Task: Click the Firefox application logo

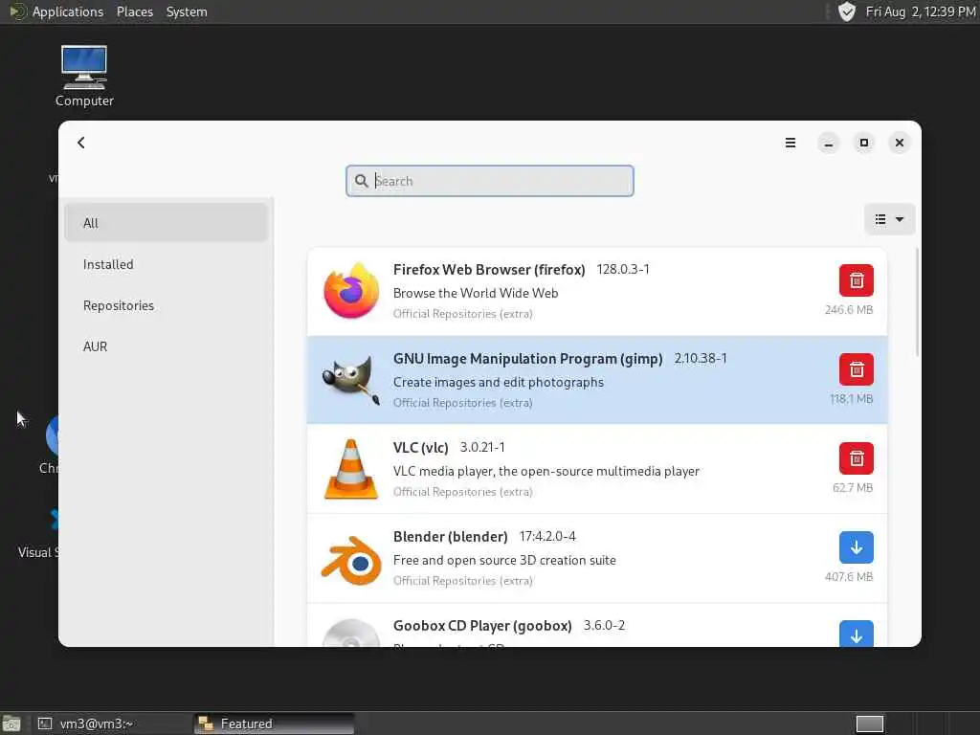Action: (x=351, y=291)
